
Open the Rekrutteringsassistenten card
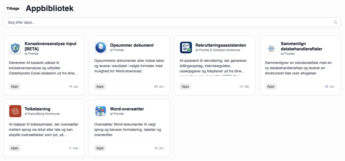tap(215, 65)
